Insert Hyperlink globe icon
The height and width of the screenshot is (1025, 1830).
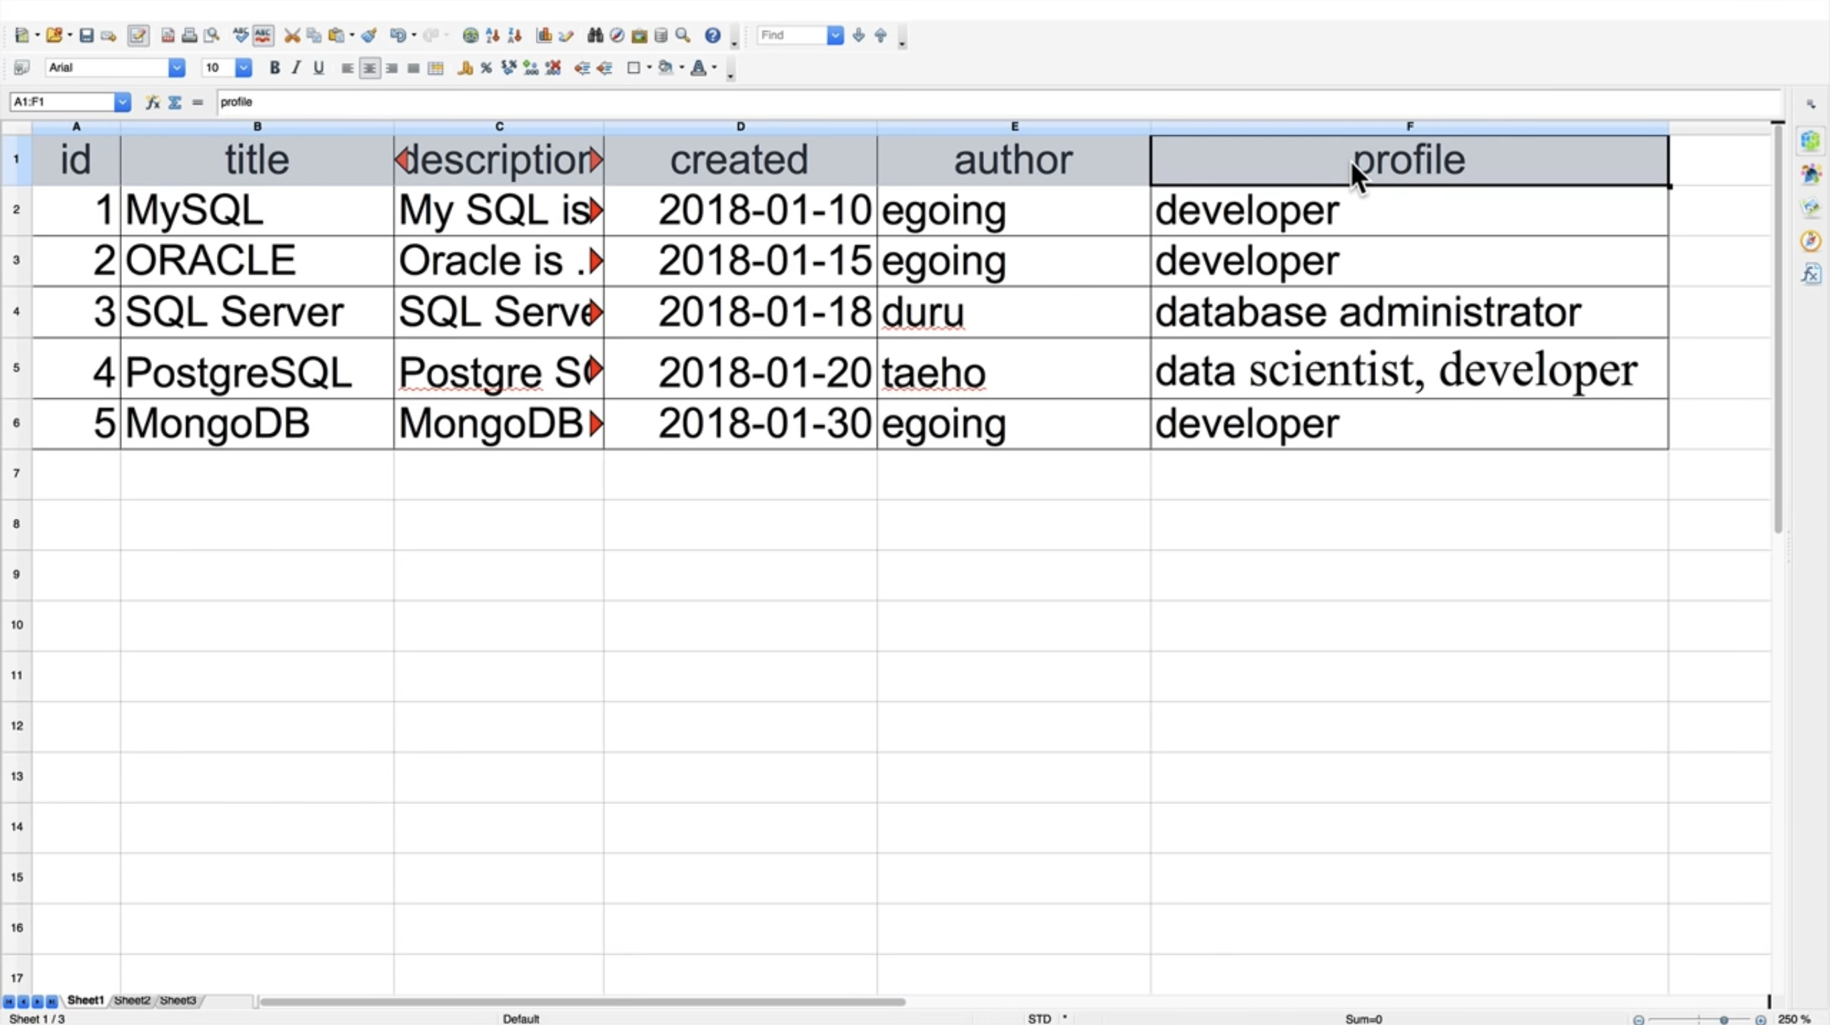[470, 35]
